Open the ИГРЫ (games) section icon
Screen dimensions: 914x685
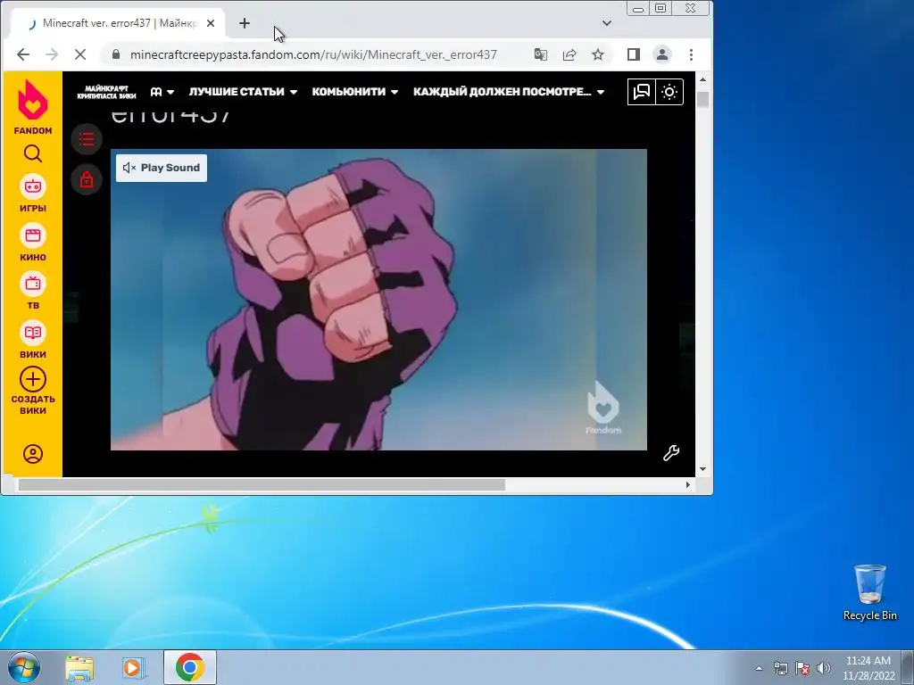click(33, 187)
